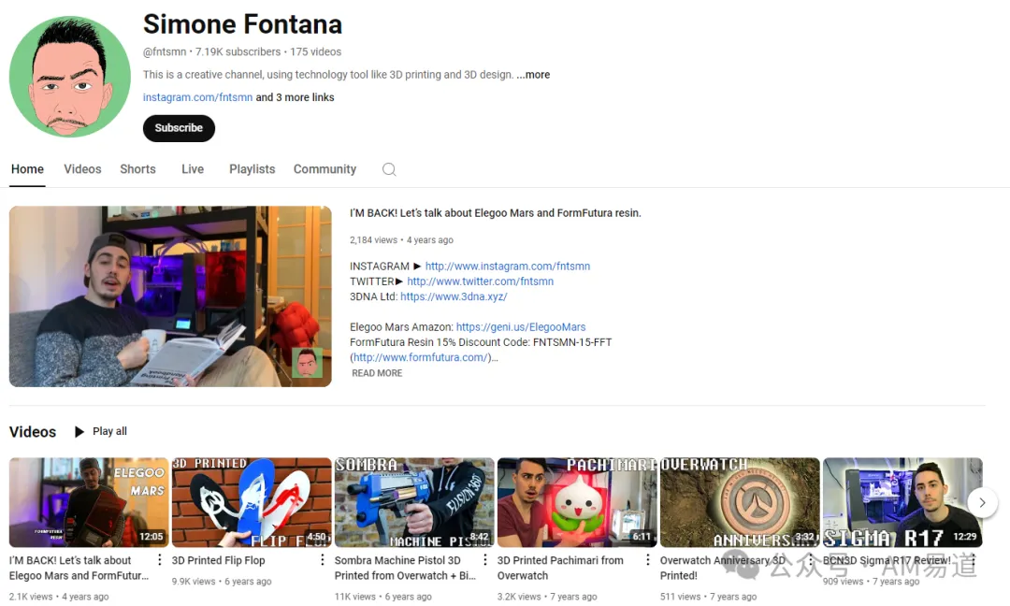Subscribe to Simone Fontana's channel
The height and width of the screenshot is (606, 1010).
(179, 128)
